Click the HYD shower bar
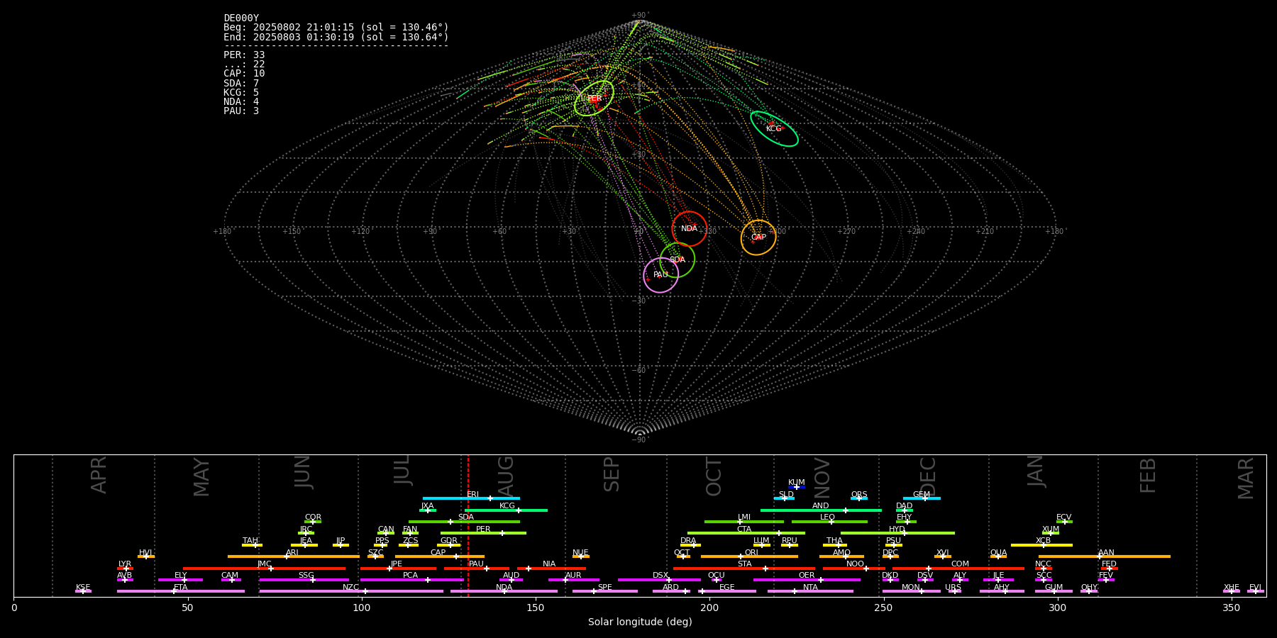 click(897, 533)
